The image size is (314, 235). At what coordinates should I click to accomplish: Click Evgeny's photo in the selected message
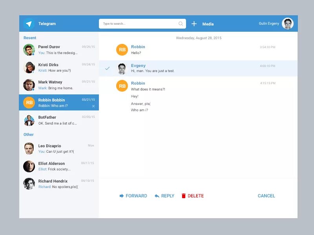(x=122, y=68)
